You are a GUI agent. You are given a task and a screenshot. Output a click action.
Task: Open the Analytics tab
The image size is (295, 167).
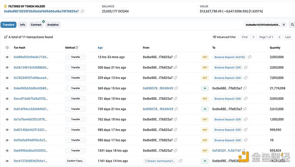tap(53, 25)
